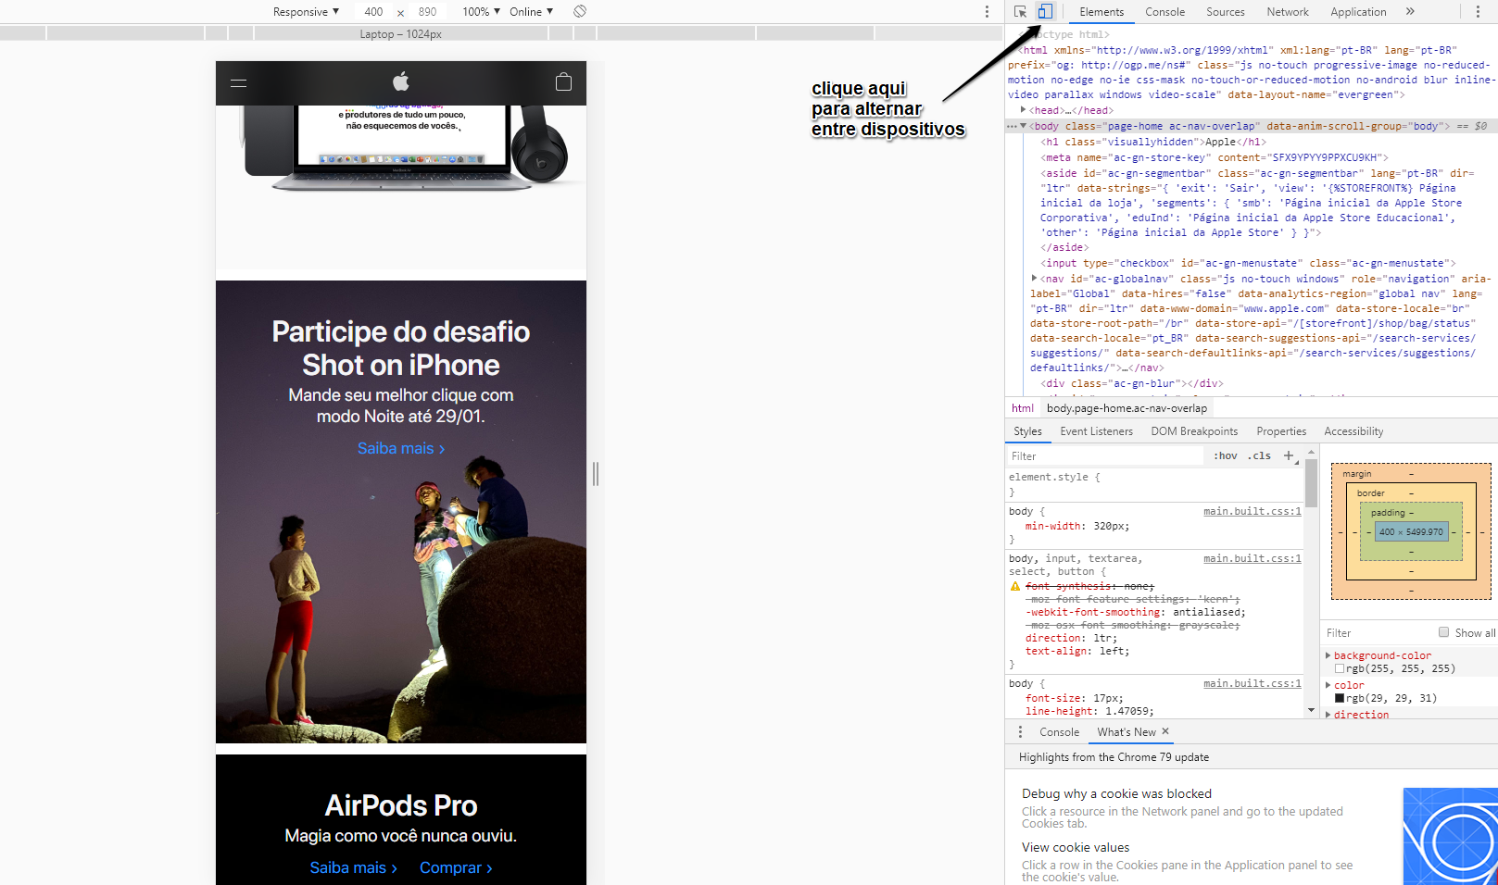Select the Event Listeners tab
Viewport: 1498px width, 885px height.
tap(1096, 431)
